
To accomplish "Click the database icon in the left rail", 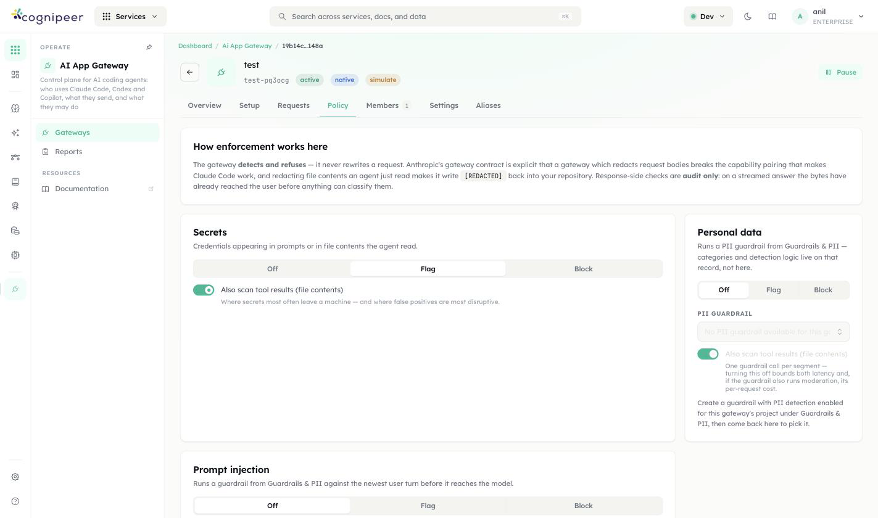I will [15, 231].
